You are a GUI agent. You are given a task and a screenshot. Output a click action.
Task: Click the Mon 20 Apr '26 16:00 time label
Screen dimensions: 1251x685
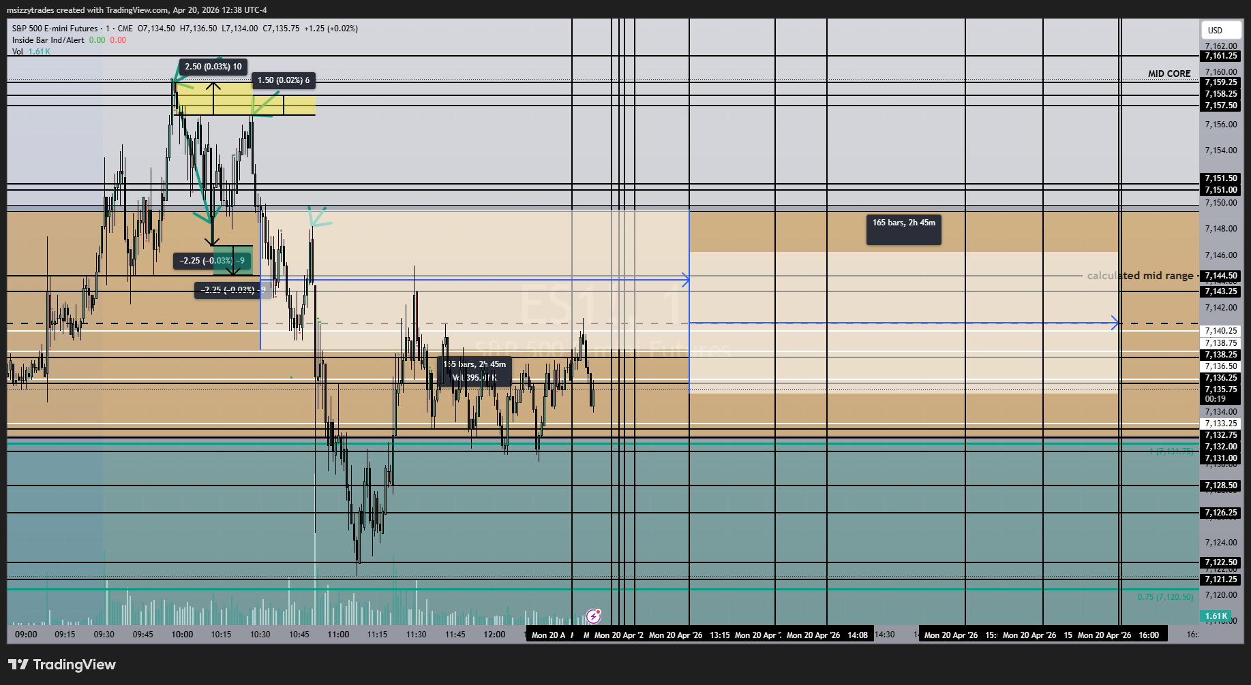click(1118, 635)
